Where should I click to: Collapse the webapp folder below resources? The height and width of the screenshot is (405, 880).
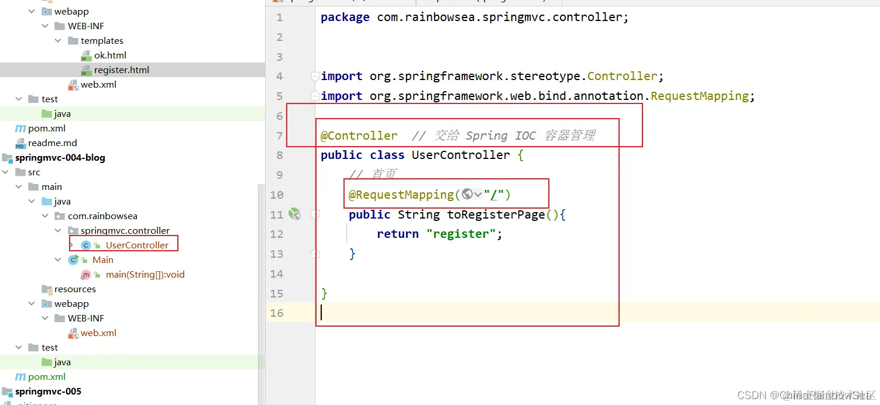tap(32, 304)
